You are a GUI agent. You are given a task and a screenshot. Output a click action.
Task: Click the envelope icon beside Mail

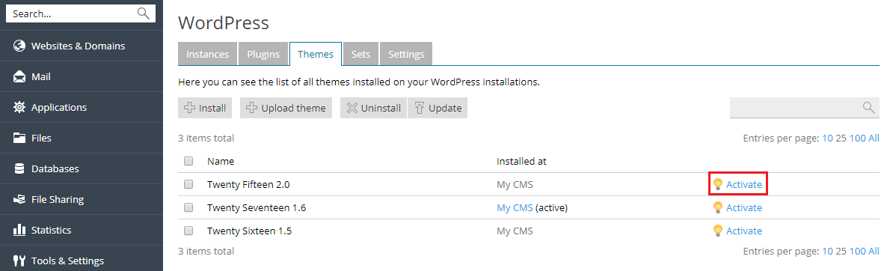19,76
